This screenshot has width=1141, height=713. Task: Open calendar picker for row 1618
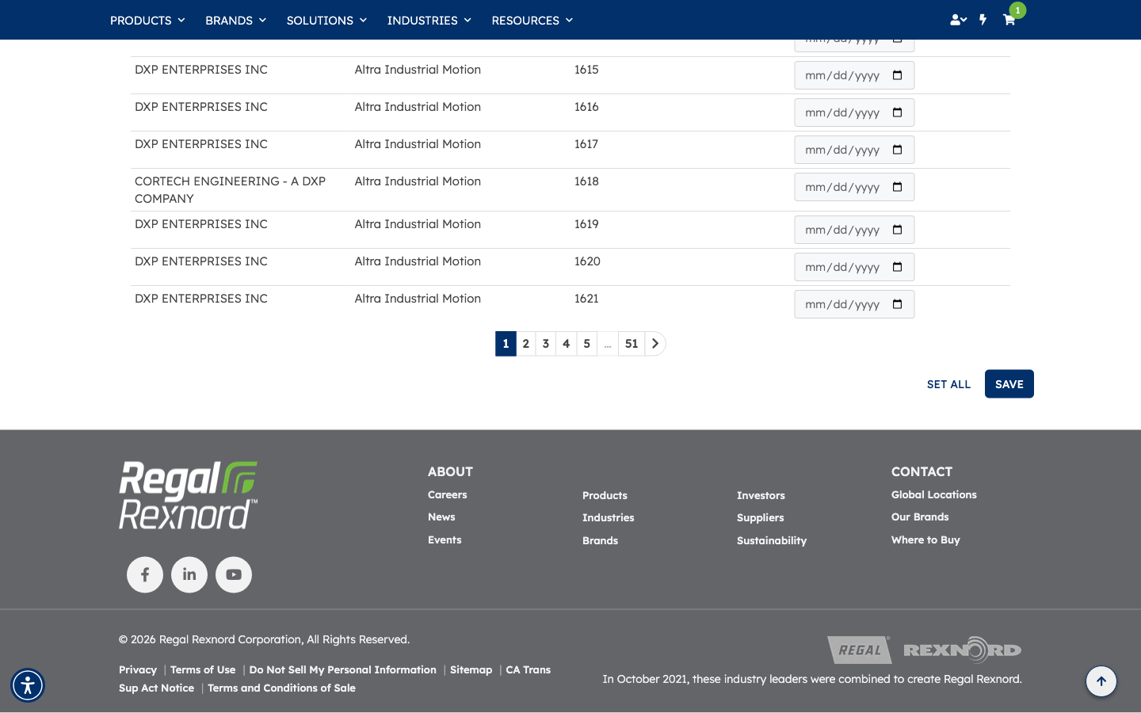point(898,187)
